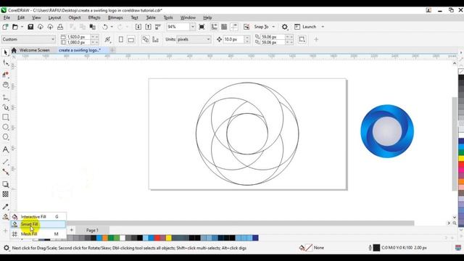464x261 pixels.
Task: Choose Interactive Fill from the flyout
Action: pyautogui.click(x=38, y=217)
